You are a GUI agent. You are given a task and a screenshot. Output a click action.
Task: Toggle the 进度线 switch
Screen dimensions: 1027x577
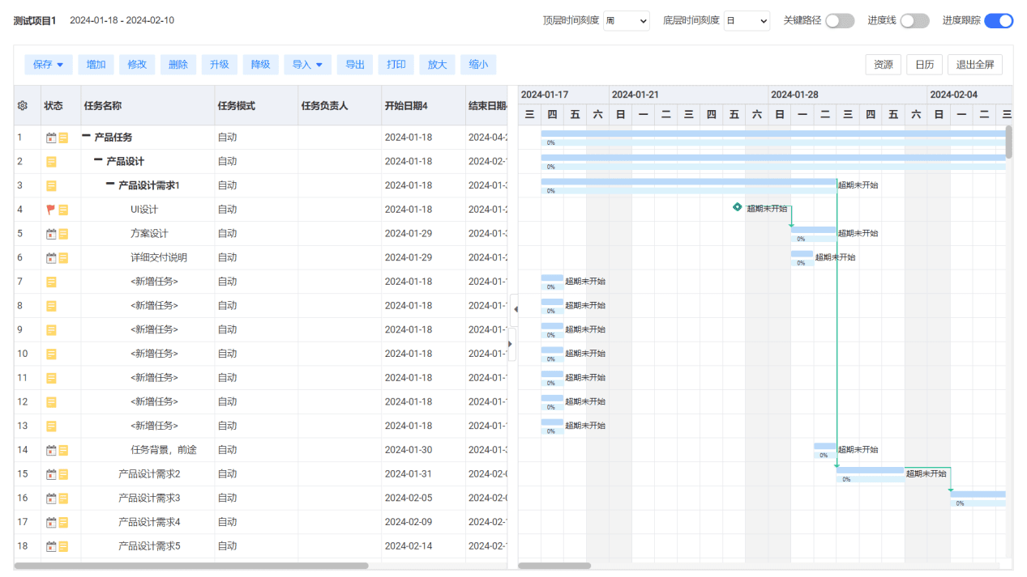pos(914,21)
